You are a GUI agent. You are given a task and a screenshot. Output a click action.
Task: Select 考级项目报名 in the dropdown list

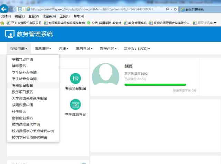33,85
